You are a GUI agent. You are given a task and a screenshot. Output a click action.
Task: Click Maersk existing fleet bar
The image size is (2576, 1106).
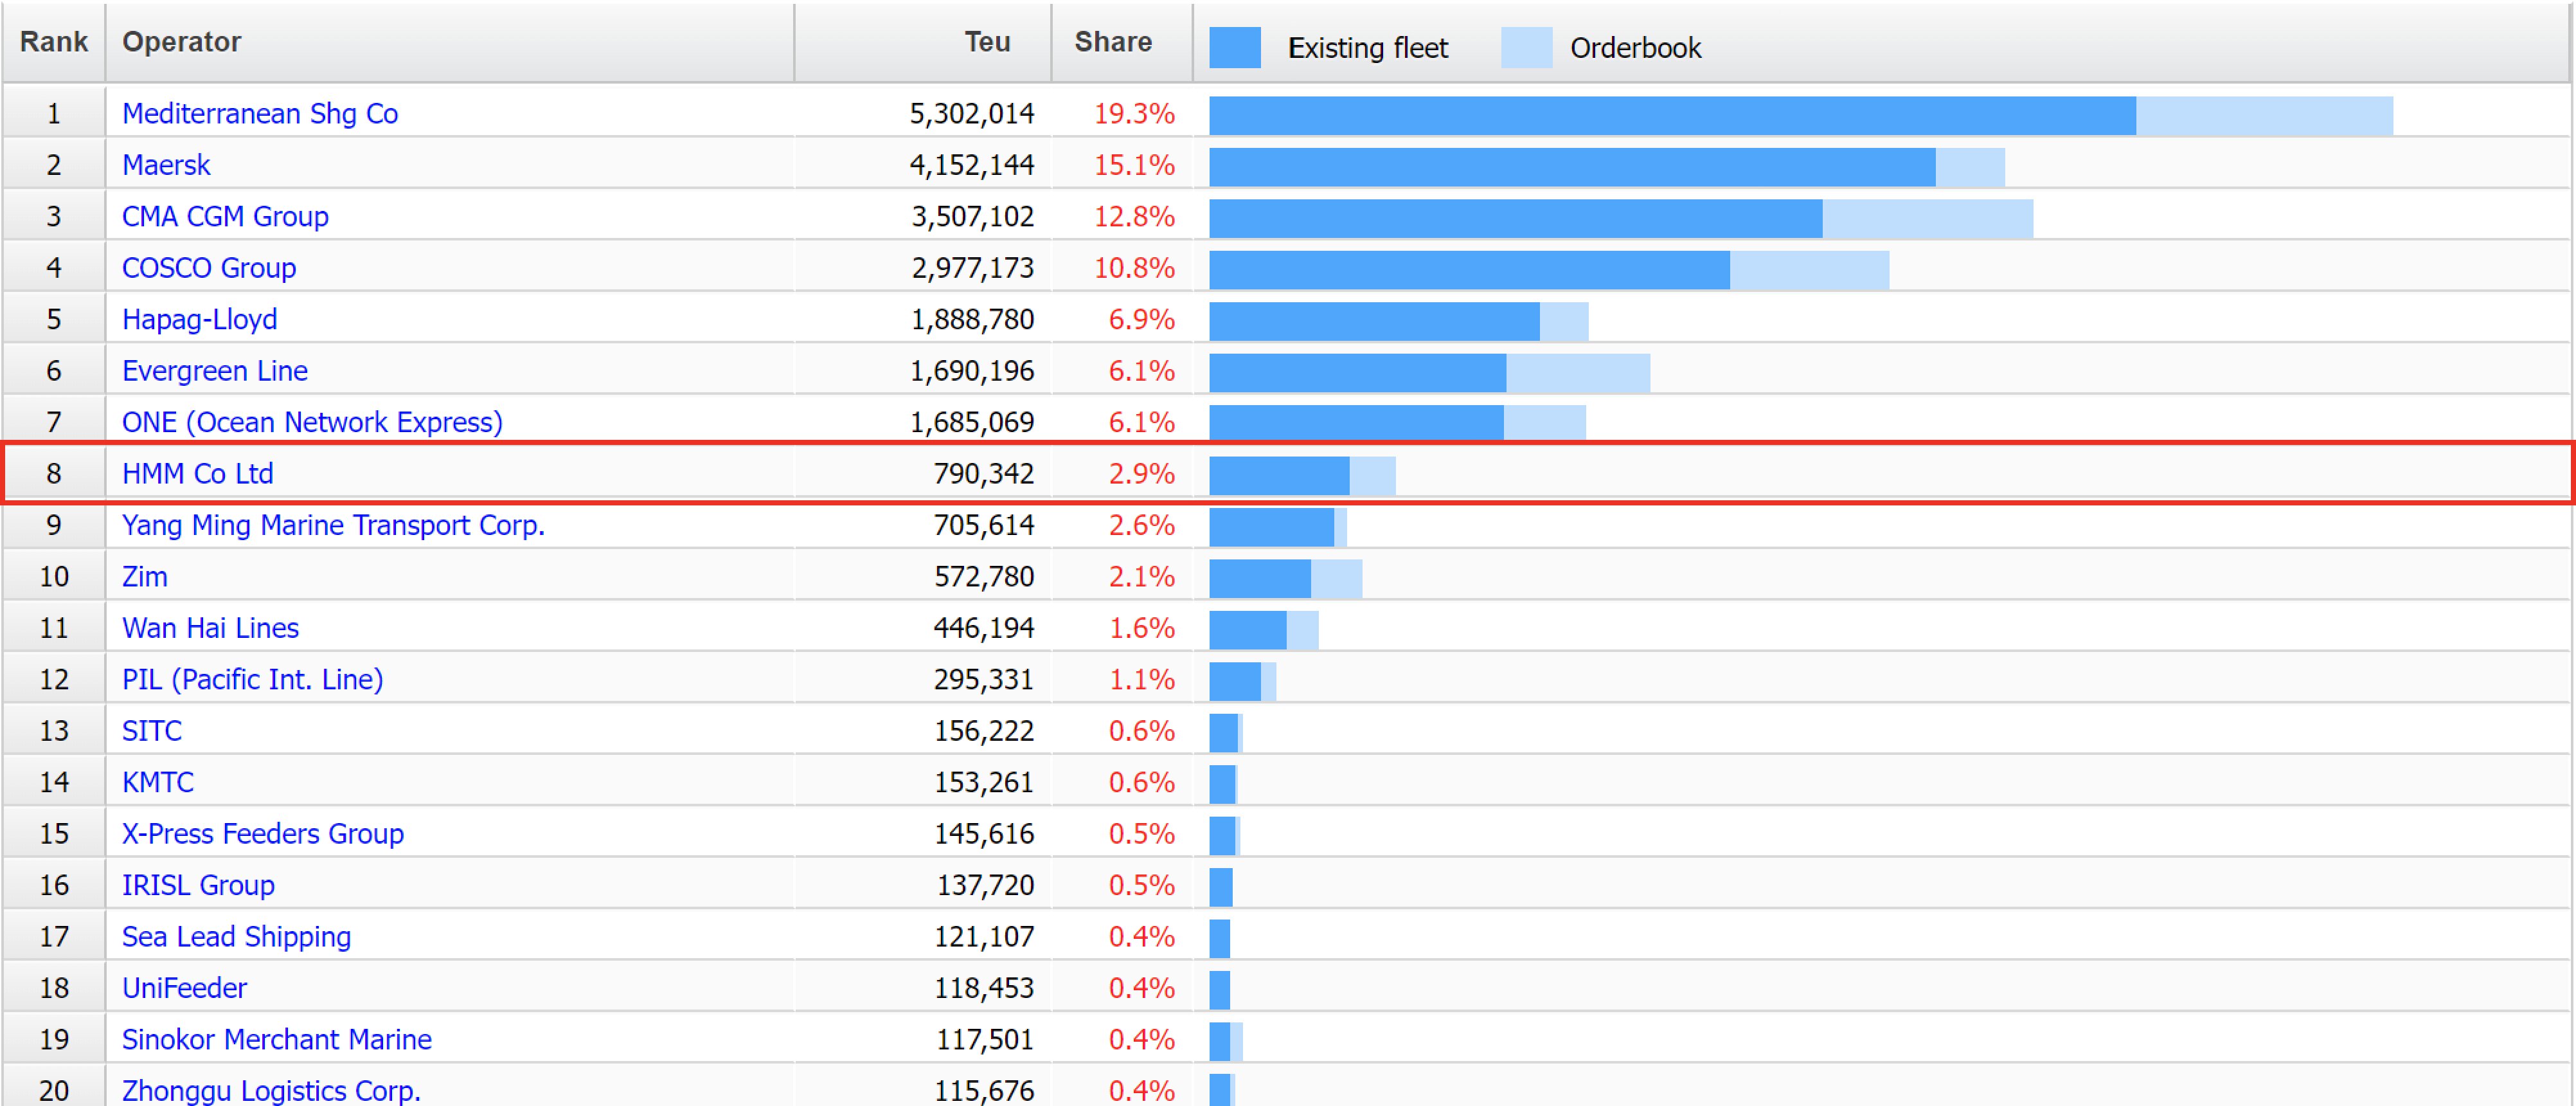[x=1572, y=167]
